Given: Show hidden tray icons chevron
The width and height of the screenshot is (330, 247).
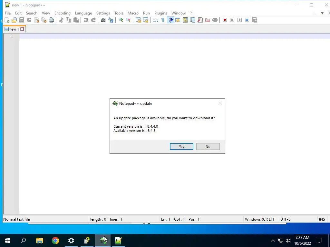Looking at the screenshot, I should coord(273,241).
